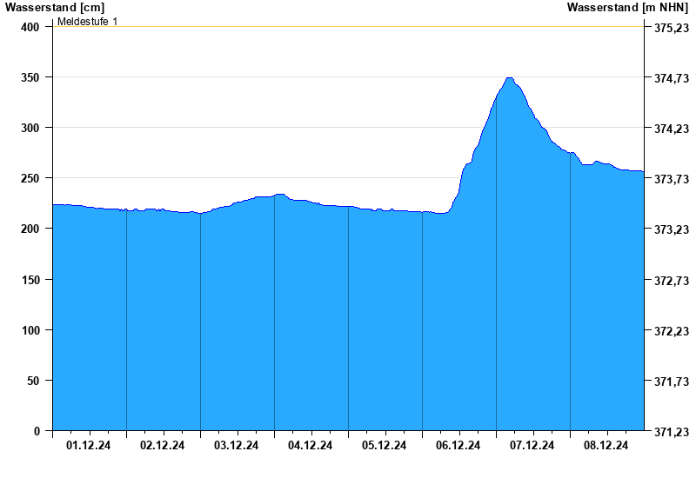Click the date label 03.12.24

click(236, 446)
